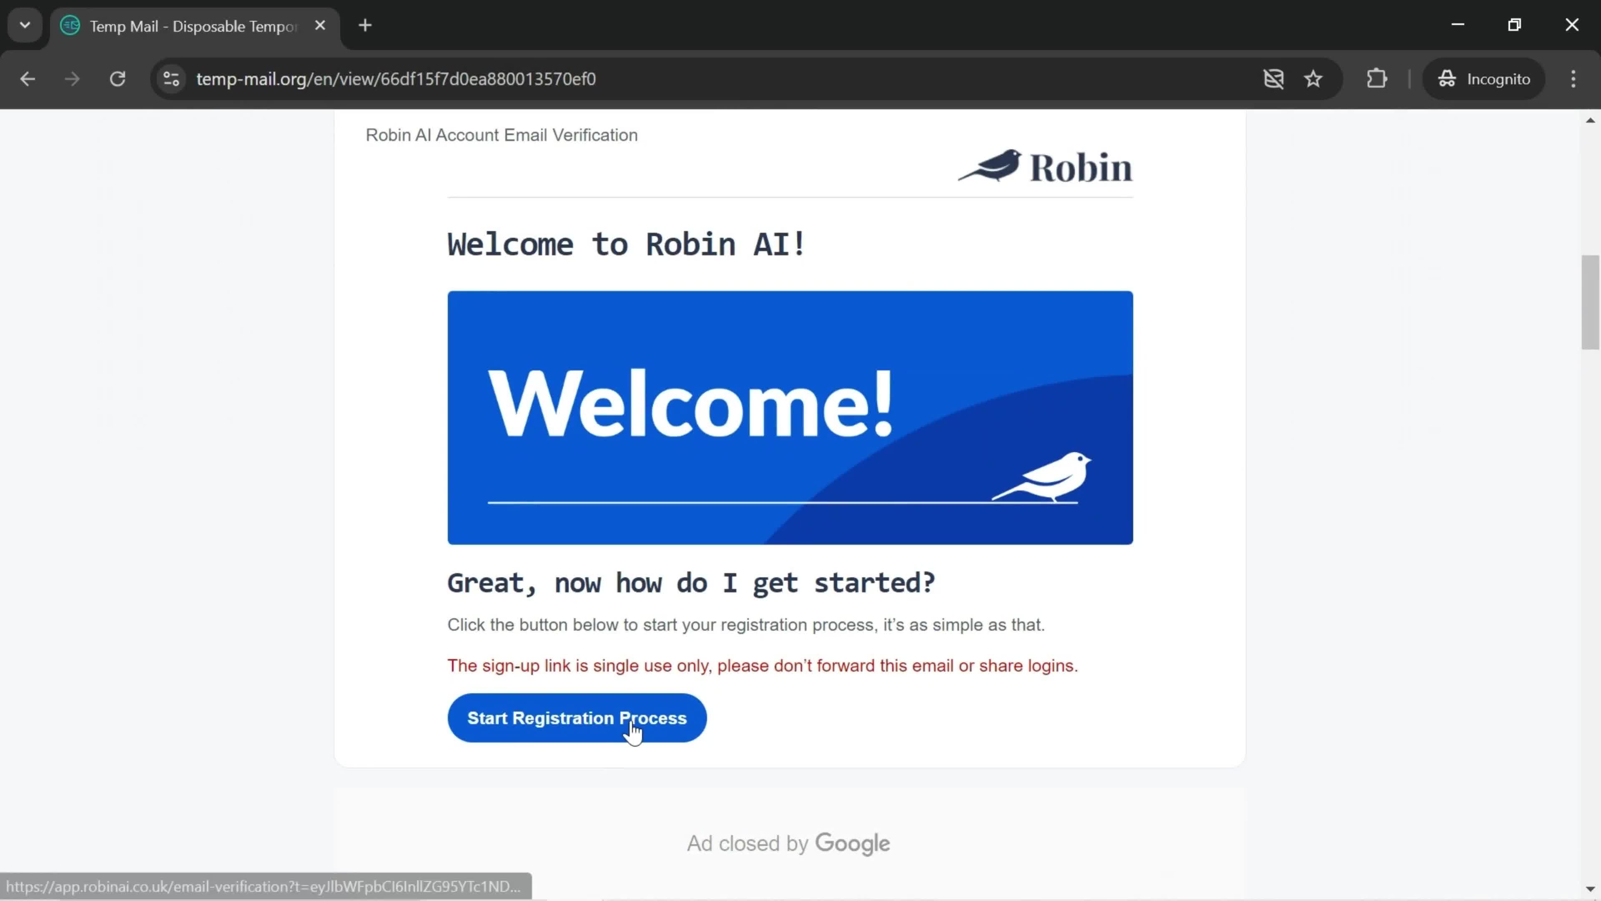Click the Incognito indicator button
The width and height of the screenshot is (1601, 901).
point(1483,79)
